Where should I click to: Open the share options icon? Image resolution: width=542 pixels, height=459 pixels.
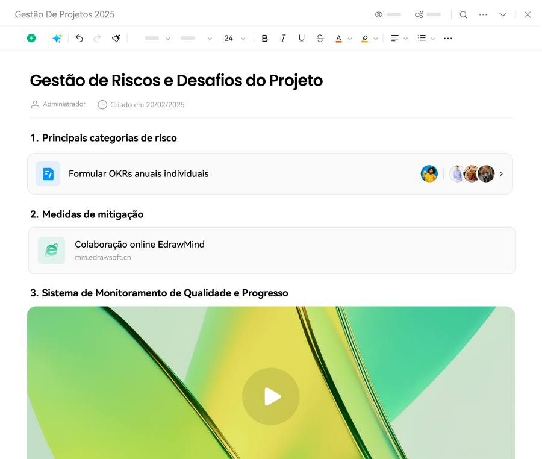(x=419, y=14)
